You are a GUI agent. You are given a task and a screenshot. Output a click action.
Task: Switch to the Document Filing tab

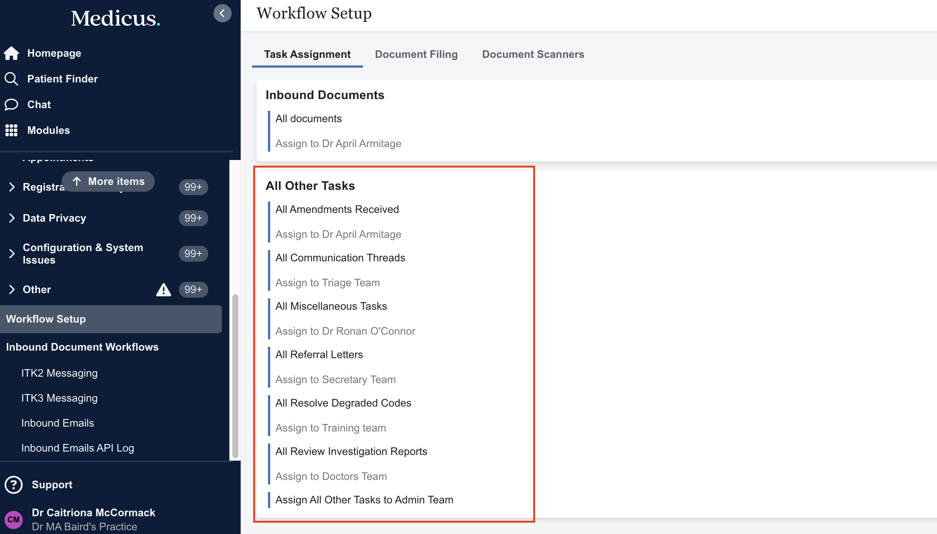coord(416,54)
